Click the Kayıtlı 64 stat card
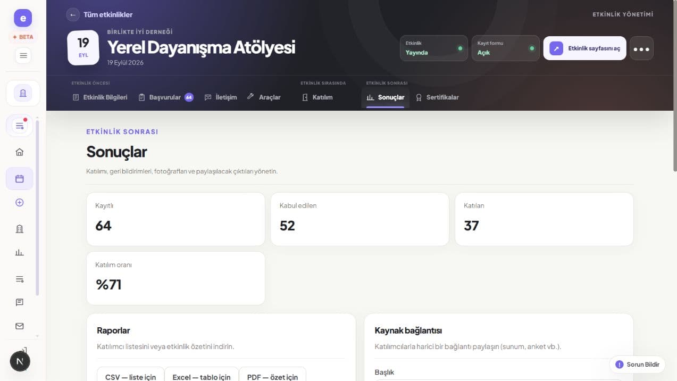This screenshot has height=381, width=677. point(175,219)
